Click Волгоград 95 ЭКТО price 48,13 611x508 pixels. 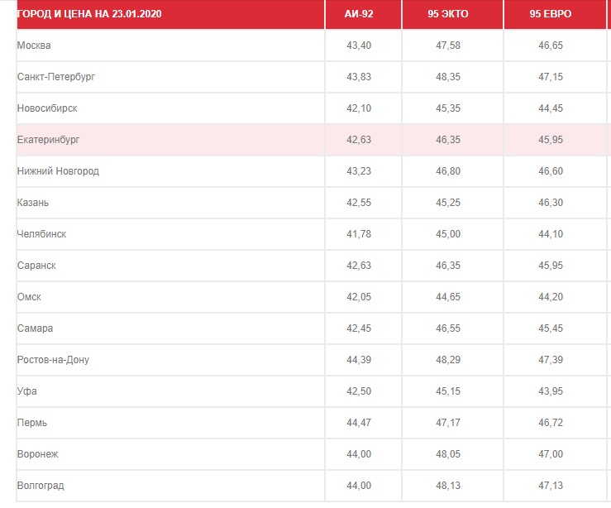click(x=448, y=486)
